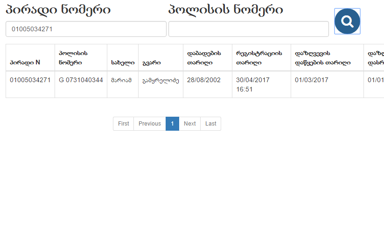The width and height of the screenshot is (384, 225).
Task: Click the სახელი column header
Action: (x=123, y=62)
